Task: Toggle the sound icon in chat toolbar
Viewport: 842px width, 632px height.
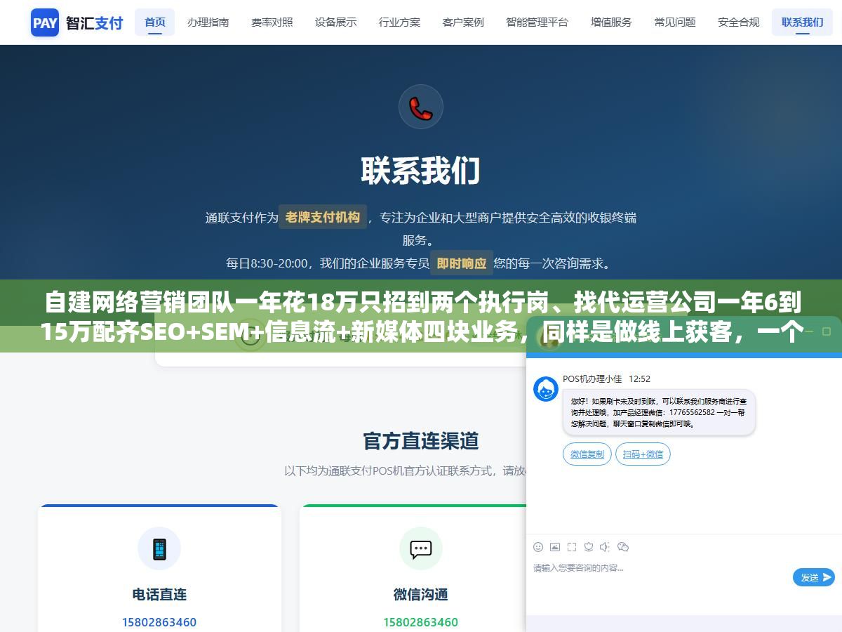Action: pos(606,547)
